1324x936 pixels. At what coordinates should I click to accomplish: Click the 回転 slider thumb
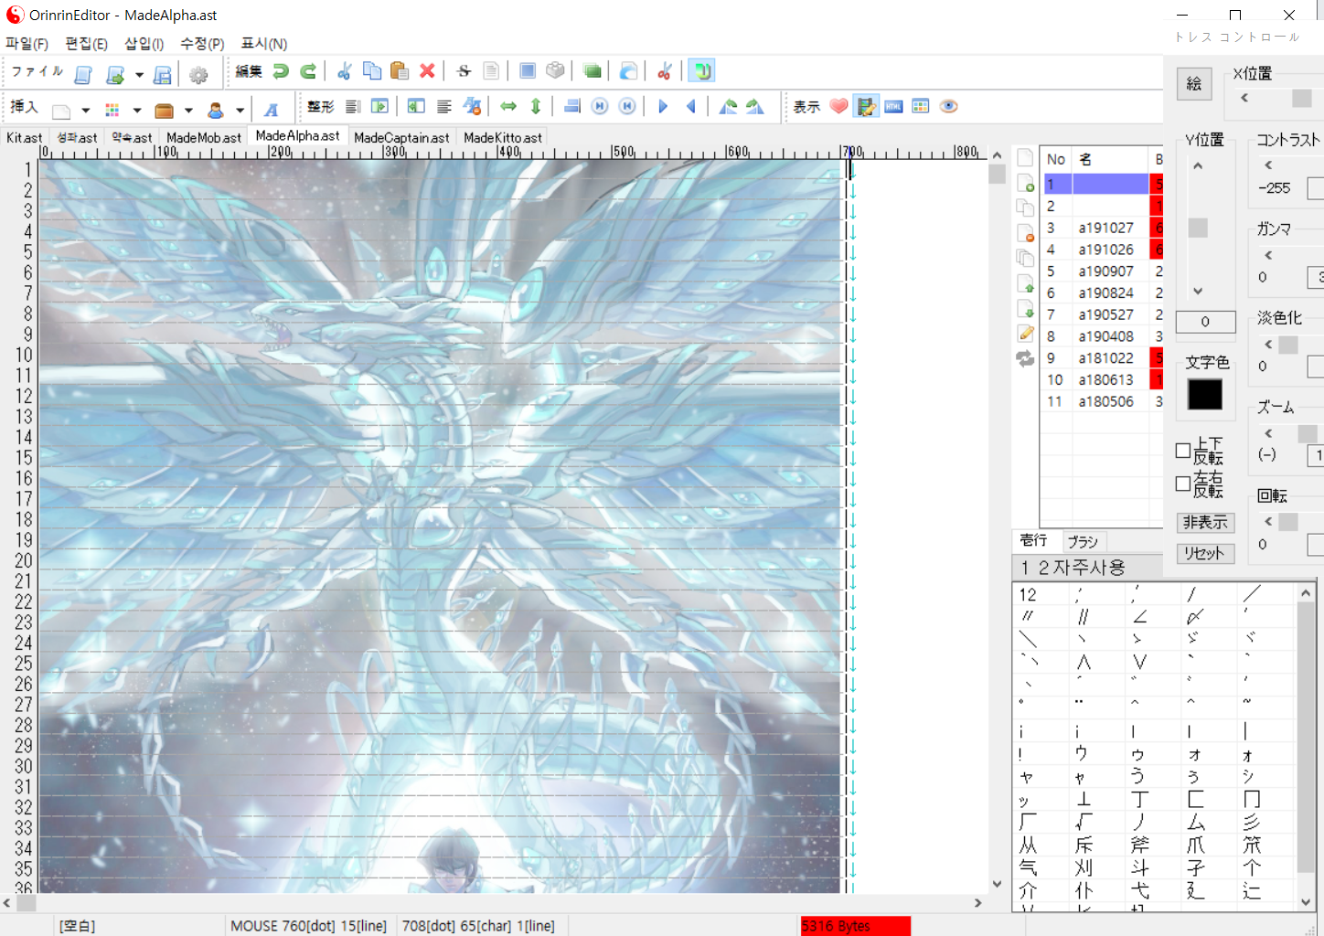[1288, 522]
